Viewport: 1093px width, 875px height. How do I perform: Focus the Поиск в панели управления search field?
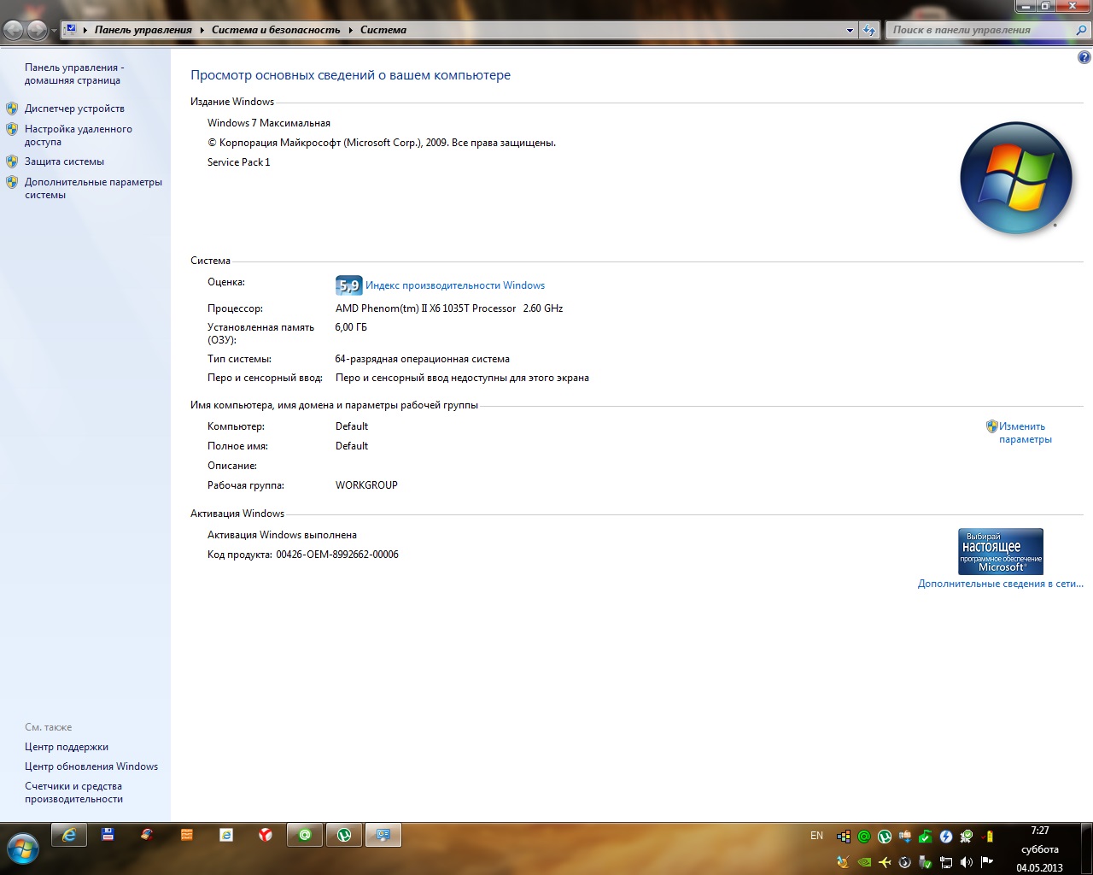click(981, 30)
